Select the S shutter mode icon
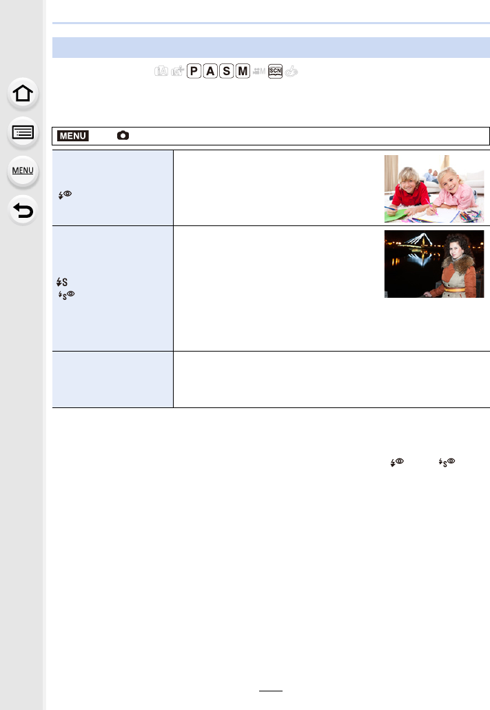This screenshot has width=490, height=710. click(x=227, y=71)
